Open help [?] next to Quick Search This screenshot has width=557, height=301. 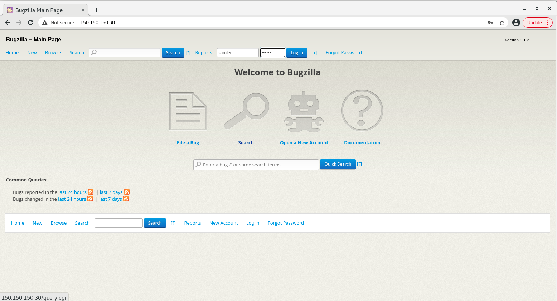coord(359,164)
